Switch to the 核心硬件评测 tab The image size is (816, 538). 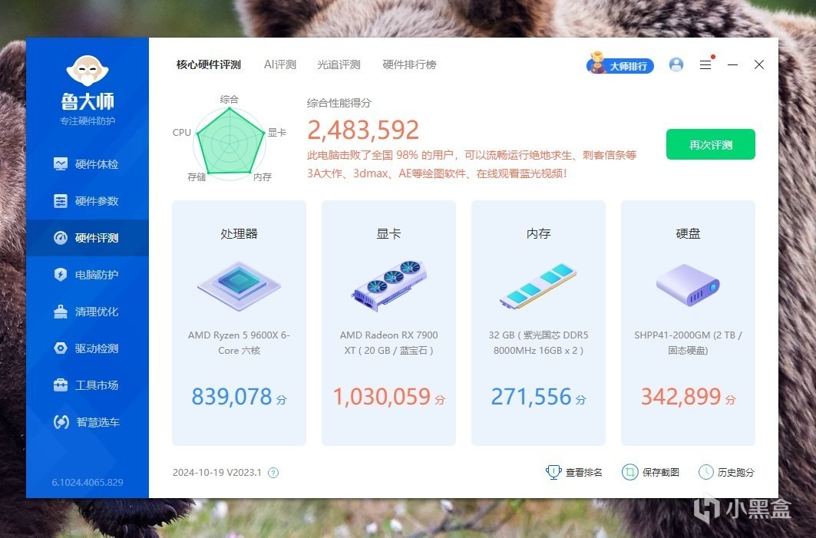208,64
